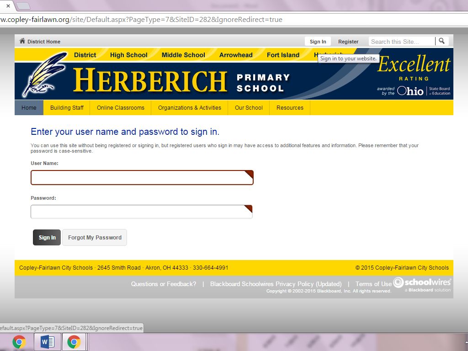Viewport: 468px width, 351px height.
Task: Go to the Middle School site link
Action: 183,55
